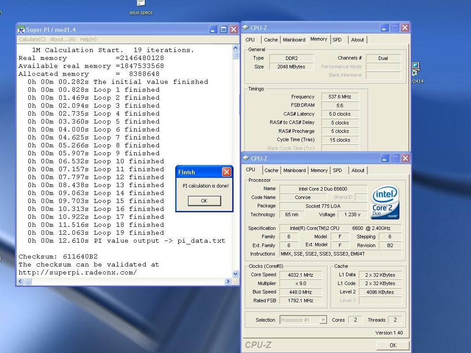This screenshot has height=353, width=471.
Task: Click the Intel Core 2 Duo logo
Action: [x=385, y=202]
